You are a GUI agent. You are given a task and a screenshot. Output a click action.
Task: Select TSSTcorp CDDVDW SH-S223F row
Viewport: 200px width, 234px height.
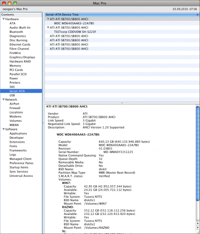click(x=122, y=32)
